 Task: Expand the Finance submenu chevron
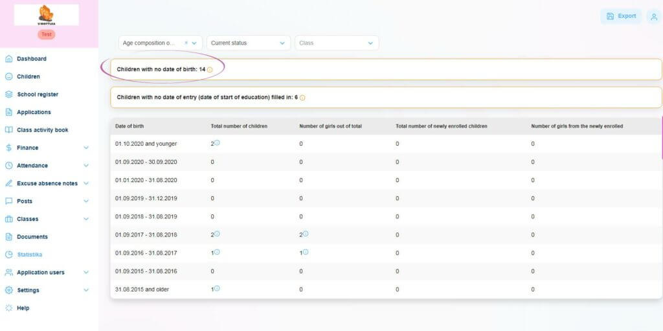[86, 148]
